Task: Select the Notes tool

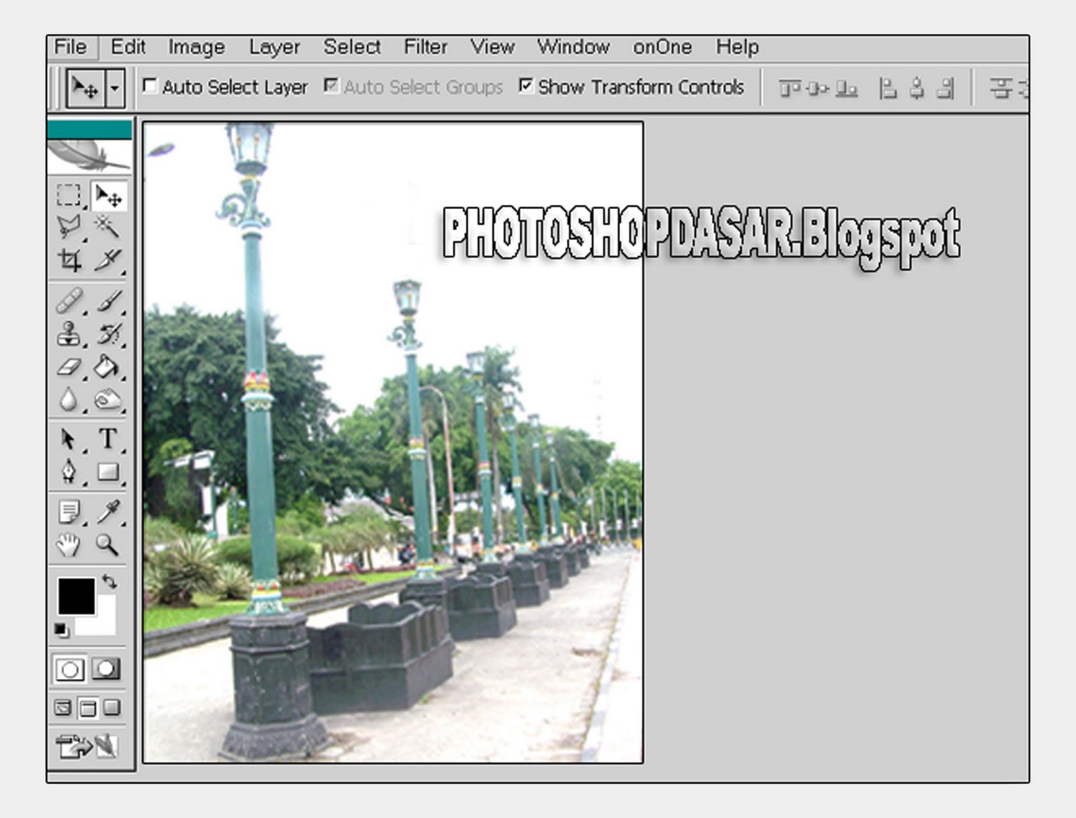Action: click(x=69, y=512)
